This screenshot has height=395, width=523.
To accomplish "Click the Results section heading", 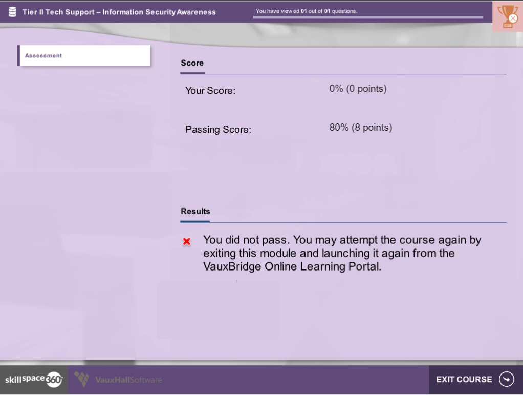I will click(x=195, y=211).
